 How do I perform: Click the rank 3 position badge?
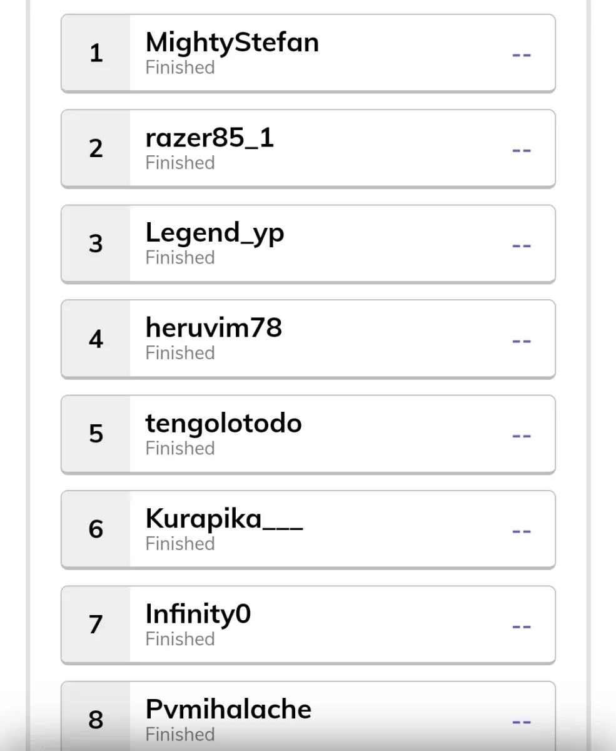[x=96, y=244]
